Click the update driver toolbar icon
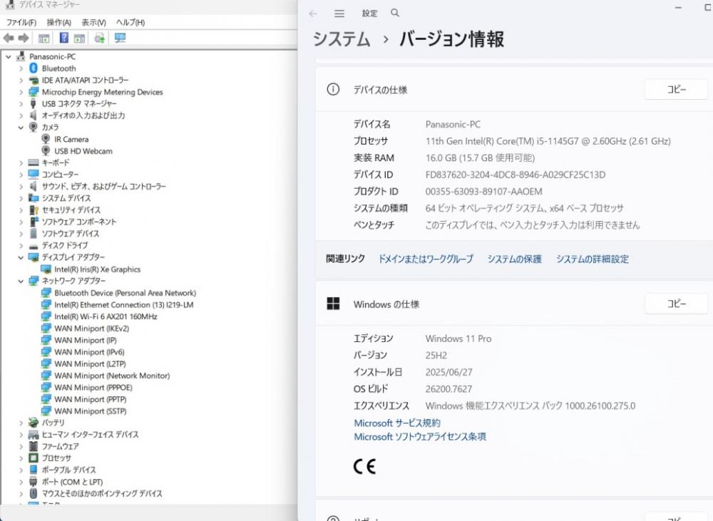 point(100,38)
